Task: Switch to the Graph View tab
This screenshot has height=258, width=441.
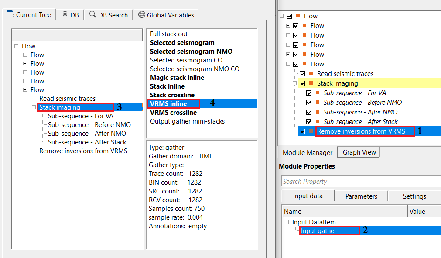Action: (x=359, y=152)
